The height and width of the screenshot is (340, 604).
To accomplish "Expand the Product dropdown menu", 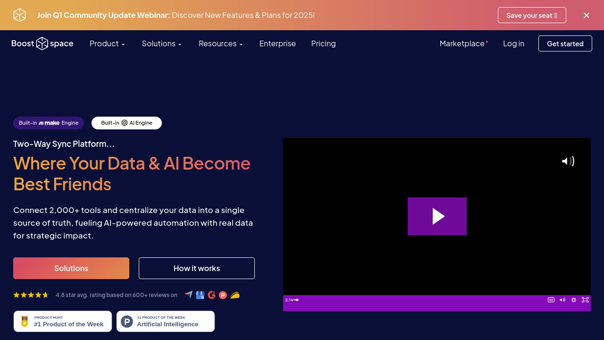I will [x=107, y=43].
